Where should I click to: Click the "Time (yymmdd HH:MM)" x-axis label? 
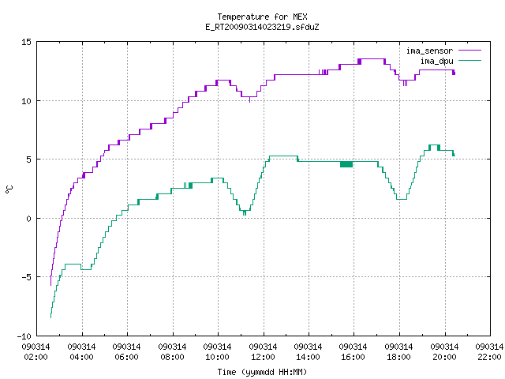click(262, 372)
